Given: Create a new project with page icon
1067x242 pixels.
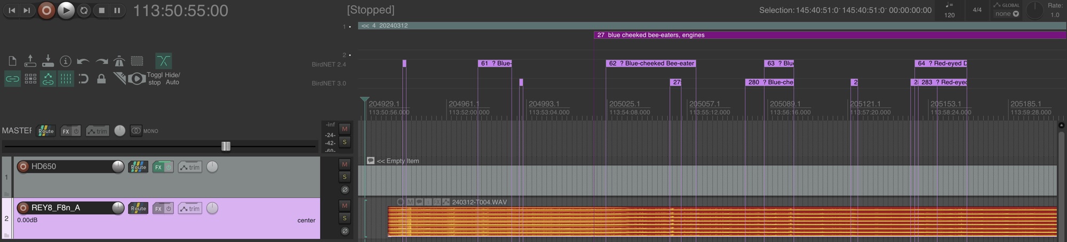Looking at the screenshot, I should (x=12, y=61).
